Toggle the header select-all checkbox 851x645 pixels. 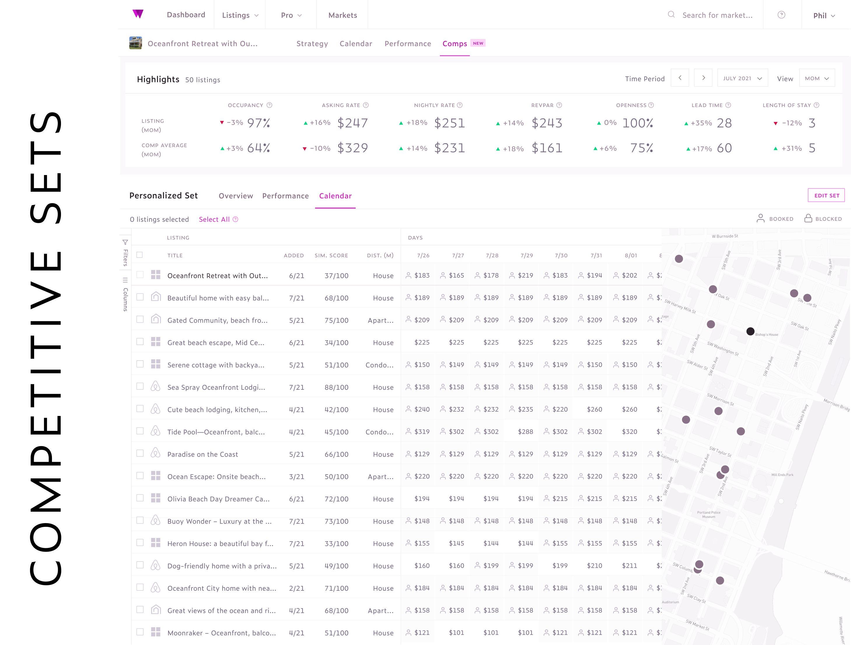(x=140, y=255)
